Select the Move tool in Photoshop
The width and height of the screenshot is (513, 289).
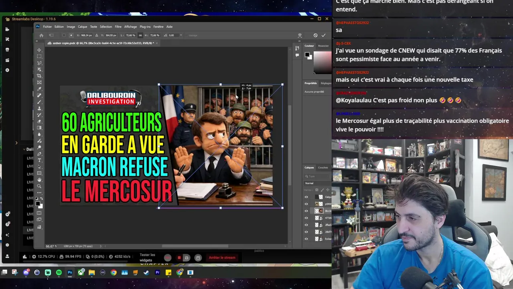[39, 50]
